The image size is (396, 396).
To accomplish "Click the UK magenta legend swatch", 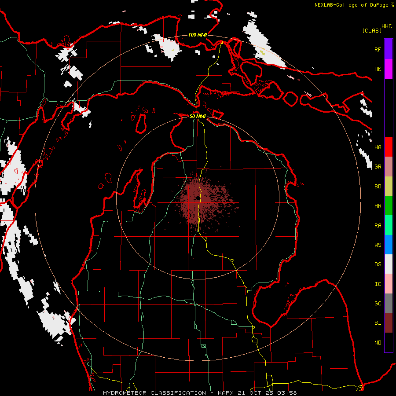I will [x=389, y=69].
